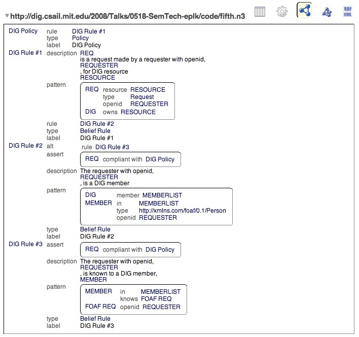Viewport: 359px width, 337px height.
Task: Open the N3 triangle graph view icon
Action: click(x=327, y=12)
